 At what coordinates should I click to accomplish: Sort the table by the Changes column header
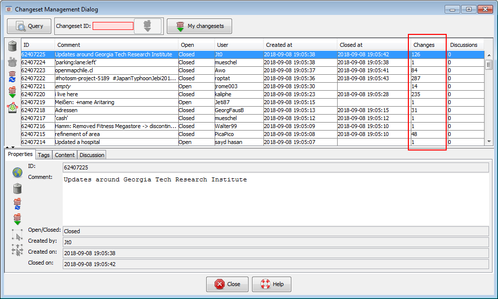click(x=424, y=45)
